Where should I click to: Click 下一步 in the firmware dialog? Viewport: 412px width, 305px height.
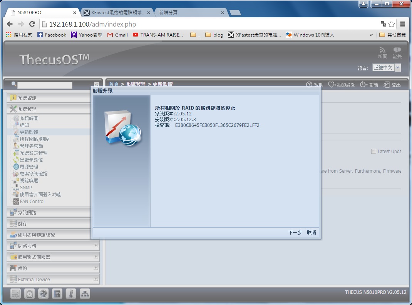coord(295,233)
